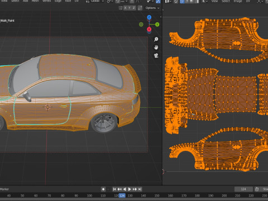Open the pivot point dropdown
Screen dimensions: 268x201
click(109, 1)
